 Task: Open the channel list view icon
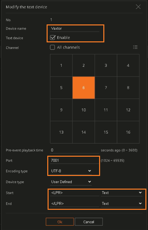135,47
